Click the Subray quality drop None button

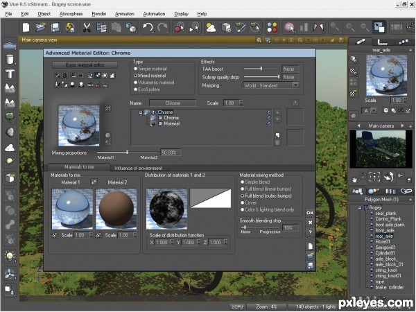tap(290, 77)
